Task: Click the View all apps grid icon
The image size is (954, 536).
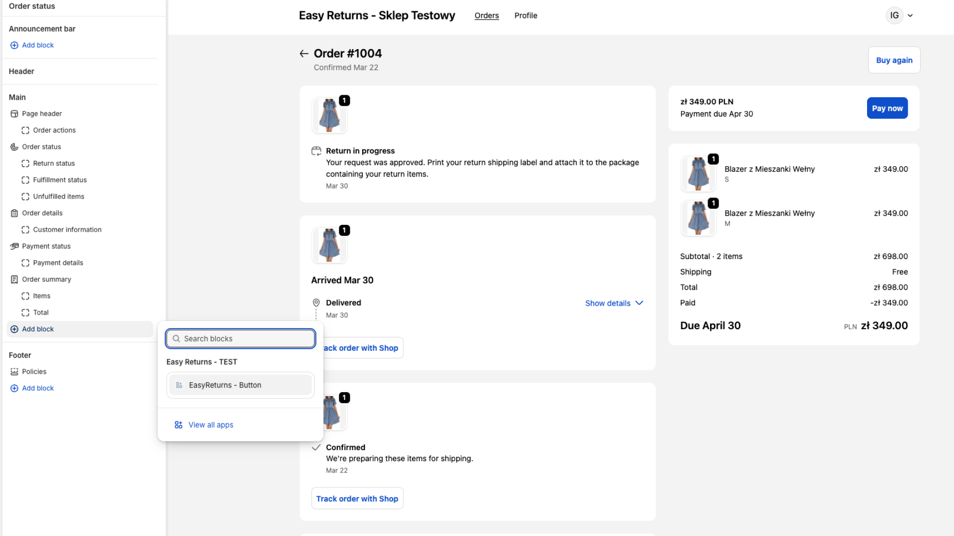Action: 178,424
